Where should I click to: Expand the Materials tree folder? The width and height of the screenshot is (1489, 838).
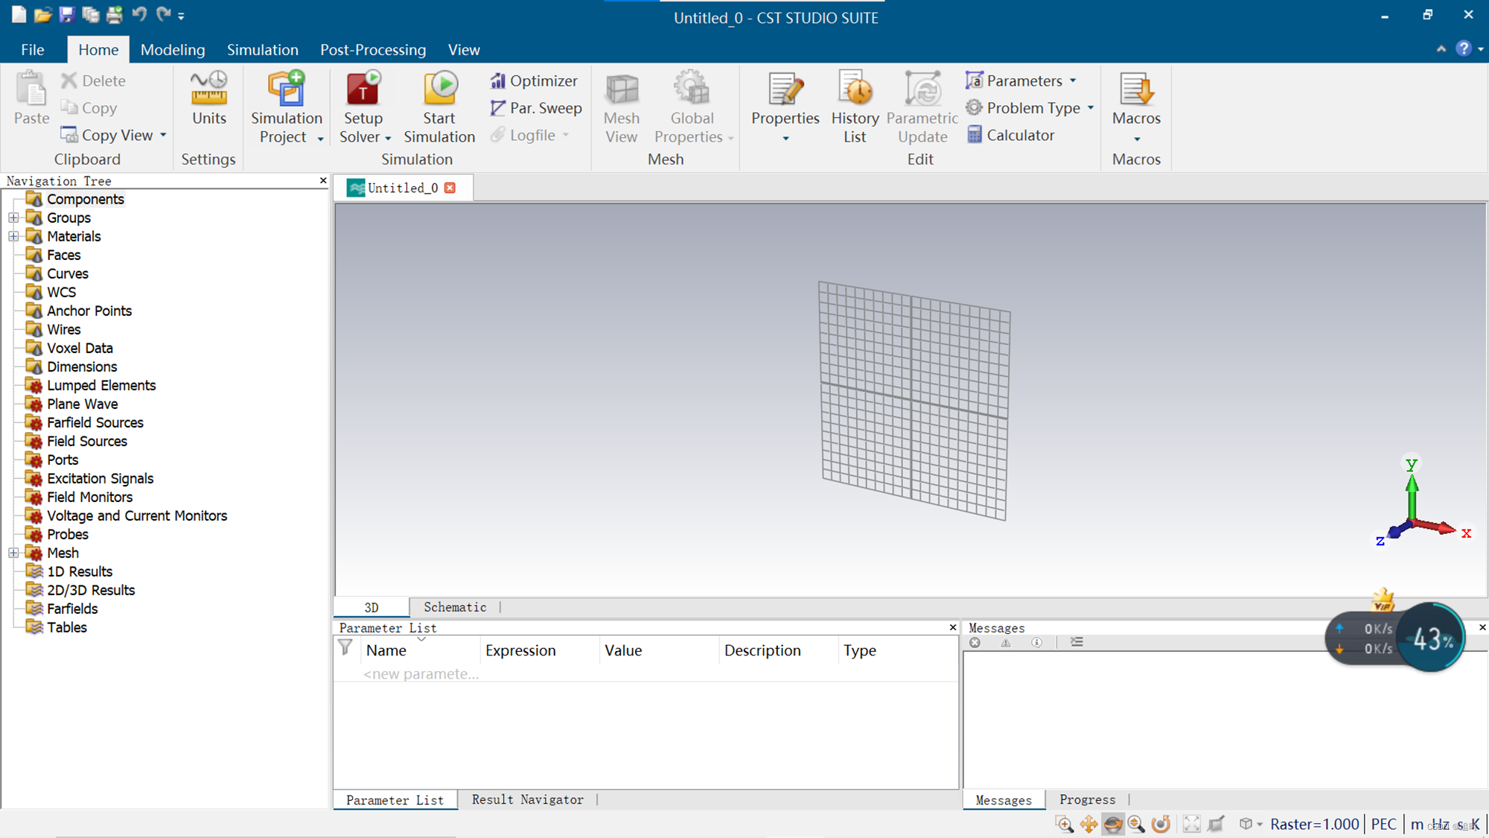click(x=13, y=237)
